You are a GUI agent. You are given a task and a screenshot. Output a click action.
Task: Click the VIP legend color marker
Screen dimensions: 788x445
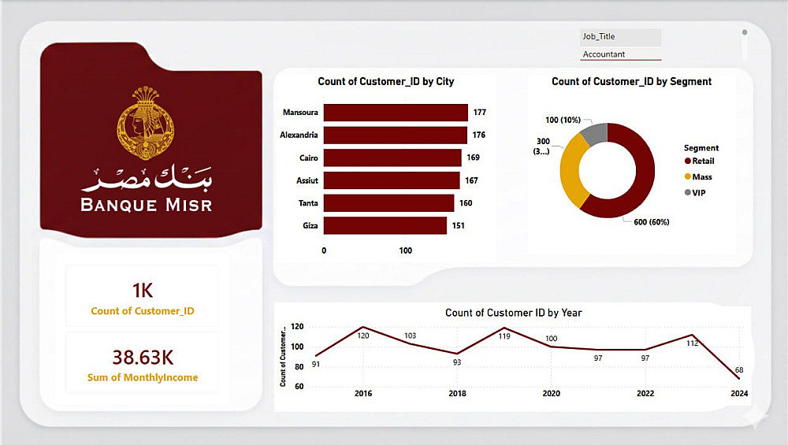pos(687,193)
